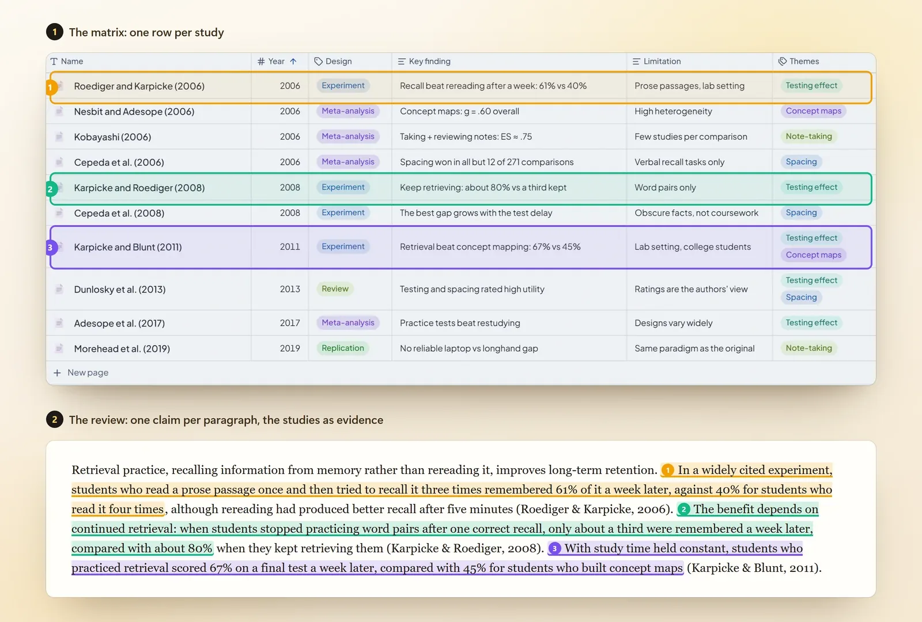Click Concept maps tag in Karpicke and Blunt row
The image size is (922, 622).
pyautogui.click(x=813, y=255)
